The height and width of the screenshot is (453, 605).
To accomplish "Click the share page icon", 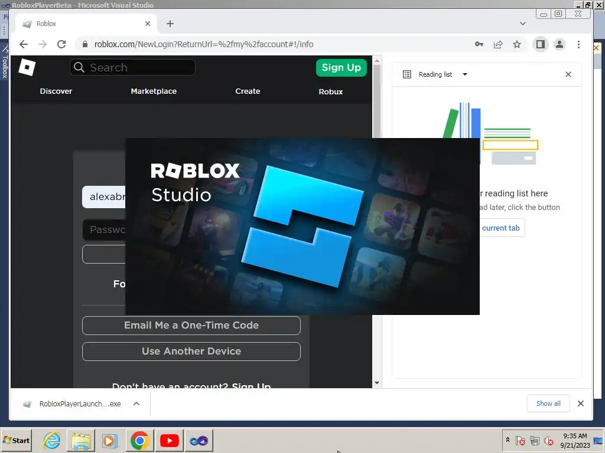I will coord(498,44).
